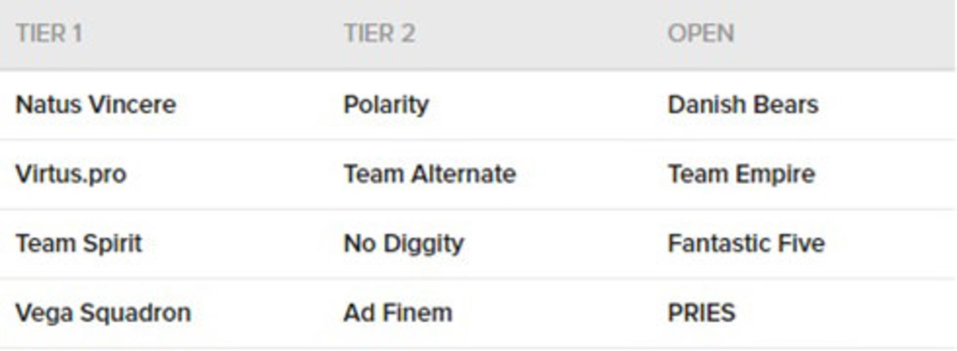Open Danish Bears in Open column
Image resolution: width=957 pixels, height=351 pixels.
743,105
